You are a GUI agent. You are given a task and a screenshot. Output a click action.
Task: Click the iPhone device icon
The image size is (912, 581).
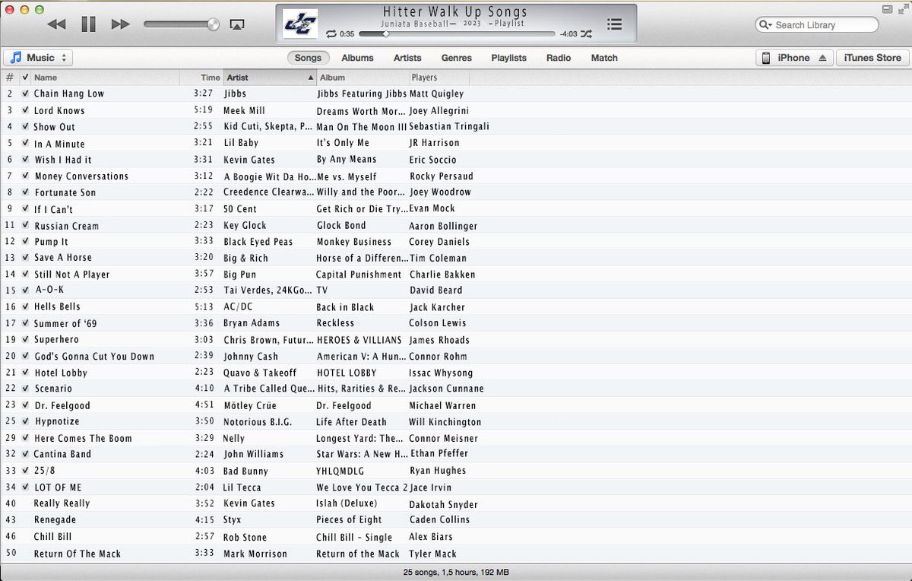click(766, 58)
